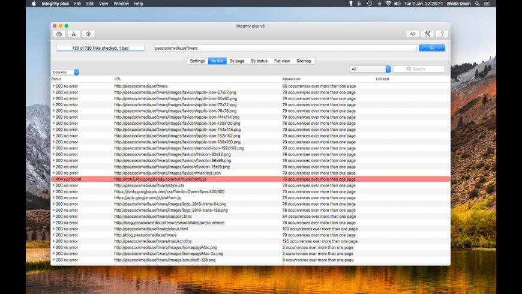Open the View menu
This screenshot has width=522, height=294.
(104, 4)
